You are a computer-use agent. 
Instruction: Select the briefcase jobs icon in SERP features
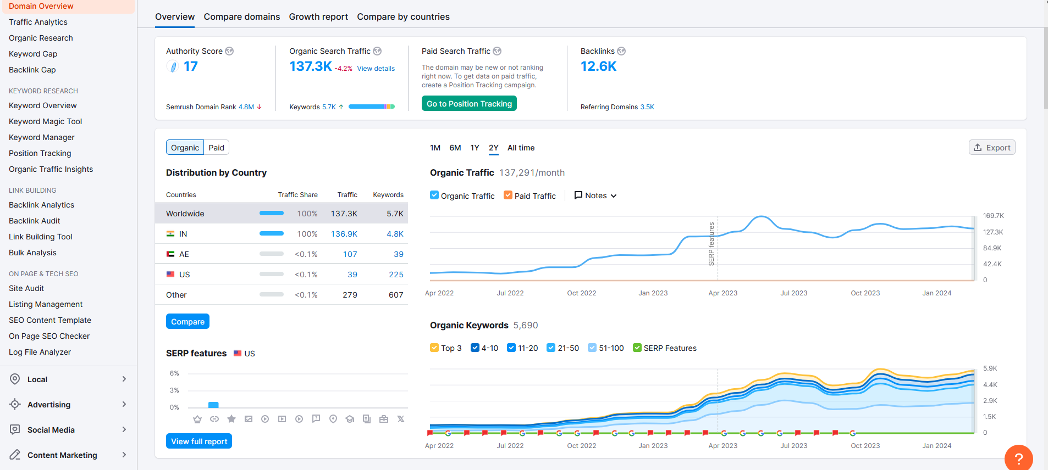click(x=384, y=419)
